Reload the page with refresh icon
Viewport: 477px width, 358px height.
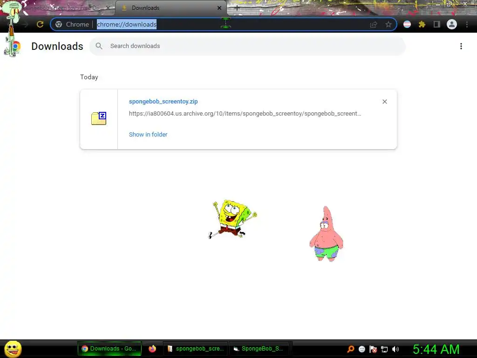tap(40, 24)
